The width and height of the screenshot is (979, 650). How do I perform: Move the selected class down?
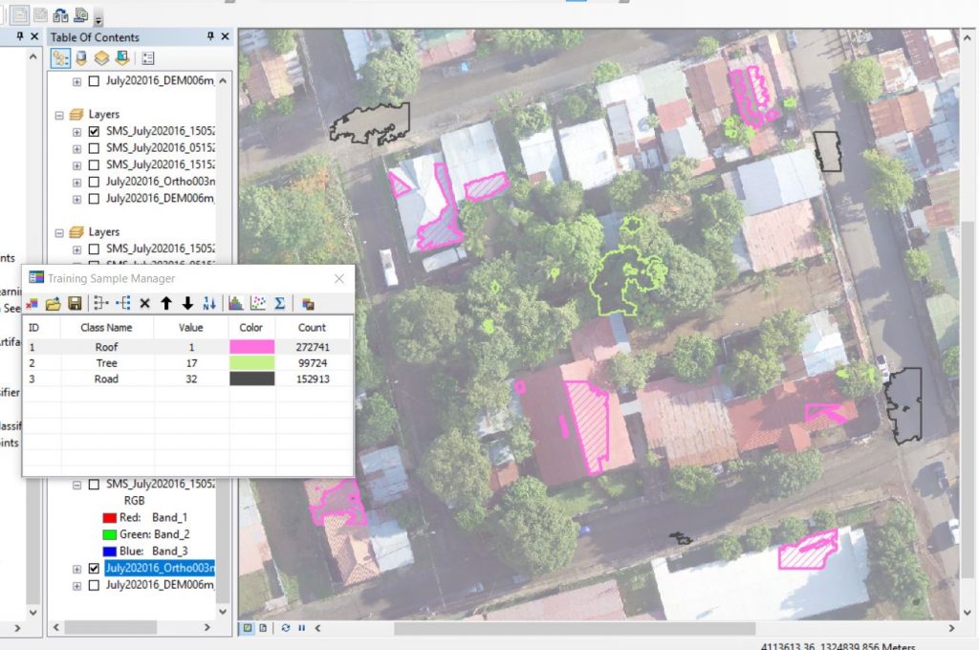click(187, 303)
